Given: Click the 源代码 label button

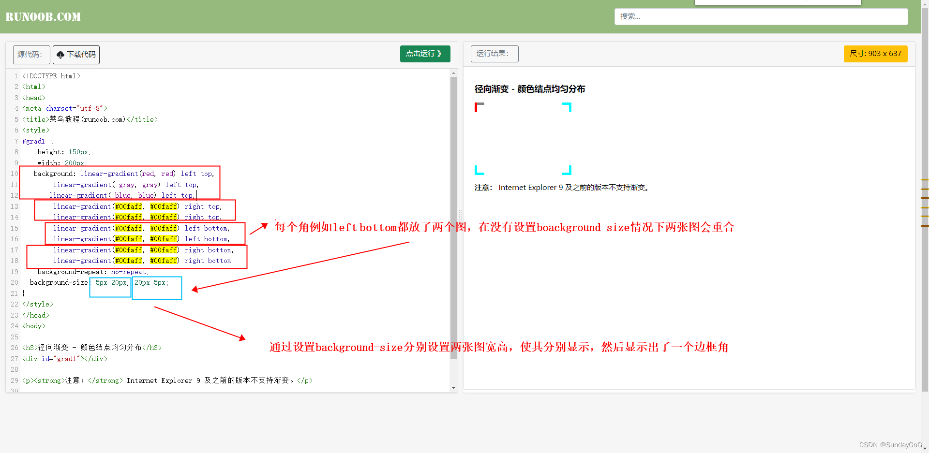Looking at the screenshot, I should pos(31,55).
